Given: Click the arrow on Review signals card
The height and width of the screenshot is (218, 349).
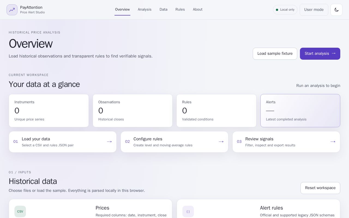Looking at the screenshot, I should coord(333,142).
